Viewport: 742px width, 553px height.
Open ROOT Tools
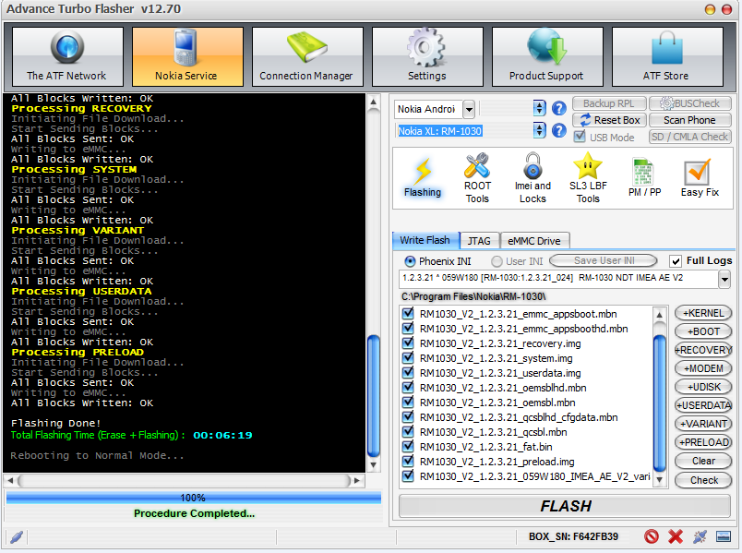pos(477,178)
